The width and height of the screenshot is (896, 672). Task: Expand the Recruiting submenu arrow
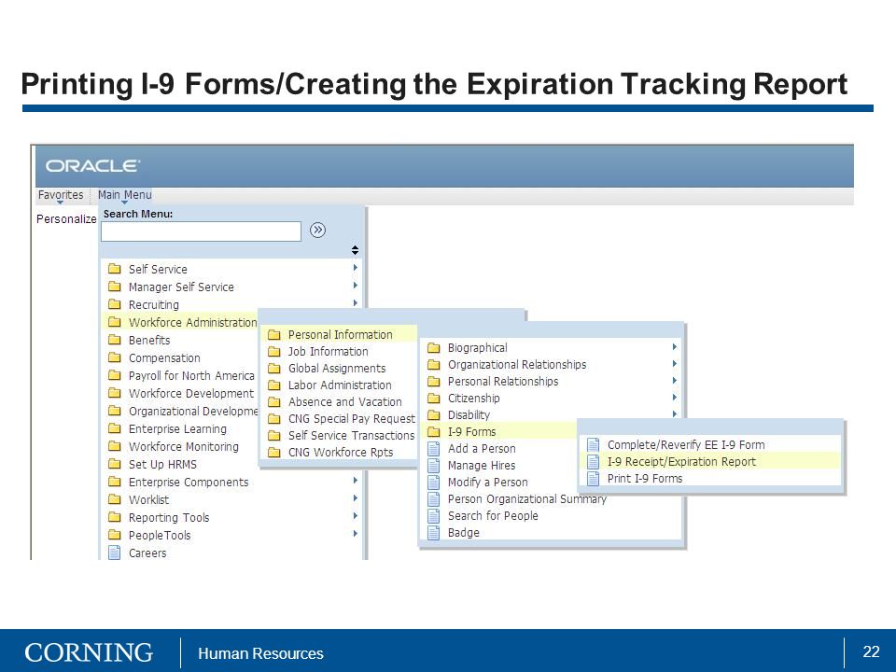(x=355, y=302)
